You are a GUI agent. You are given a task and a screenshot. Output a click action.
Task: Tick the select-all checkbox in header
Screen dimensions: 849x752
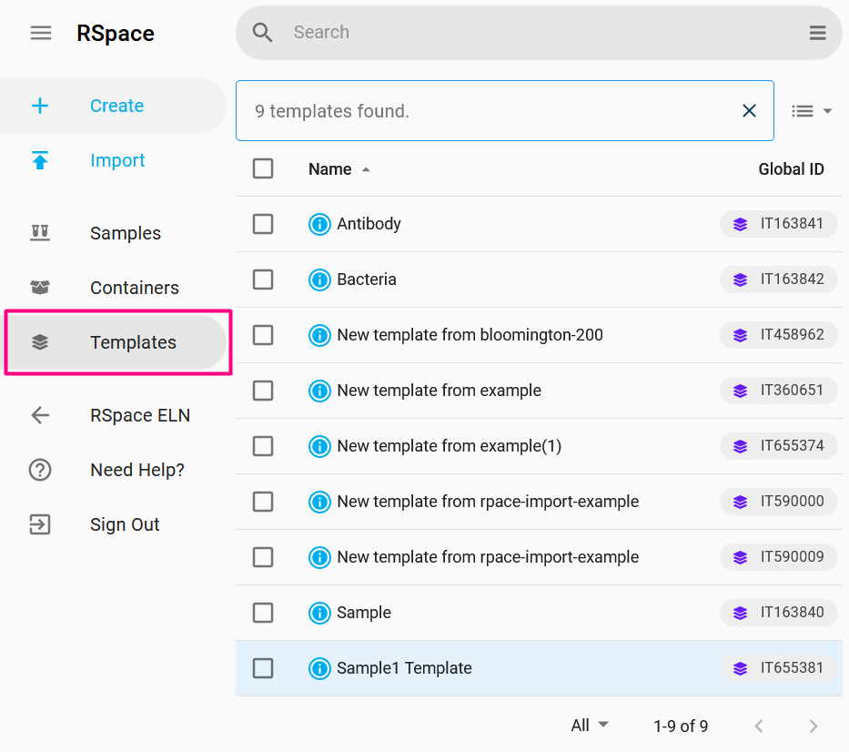coord(263,168)
